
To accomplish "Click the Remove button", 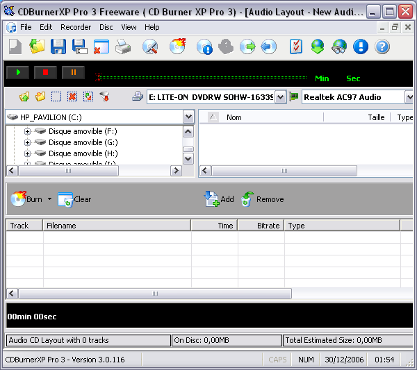I will tap(262, 199).
